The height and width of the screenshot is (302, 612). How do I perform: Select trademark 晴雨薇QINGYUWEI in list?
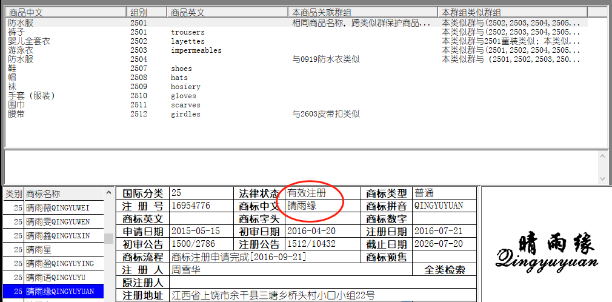point(53,207)
